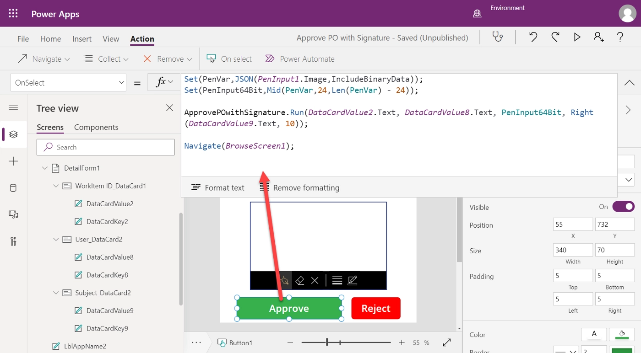Toggle the hamburger menu in left rail
Viewport: 641px width, 353px height.
(x=13, y=107)
